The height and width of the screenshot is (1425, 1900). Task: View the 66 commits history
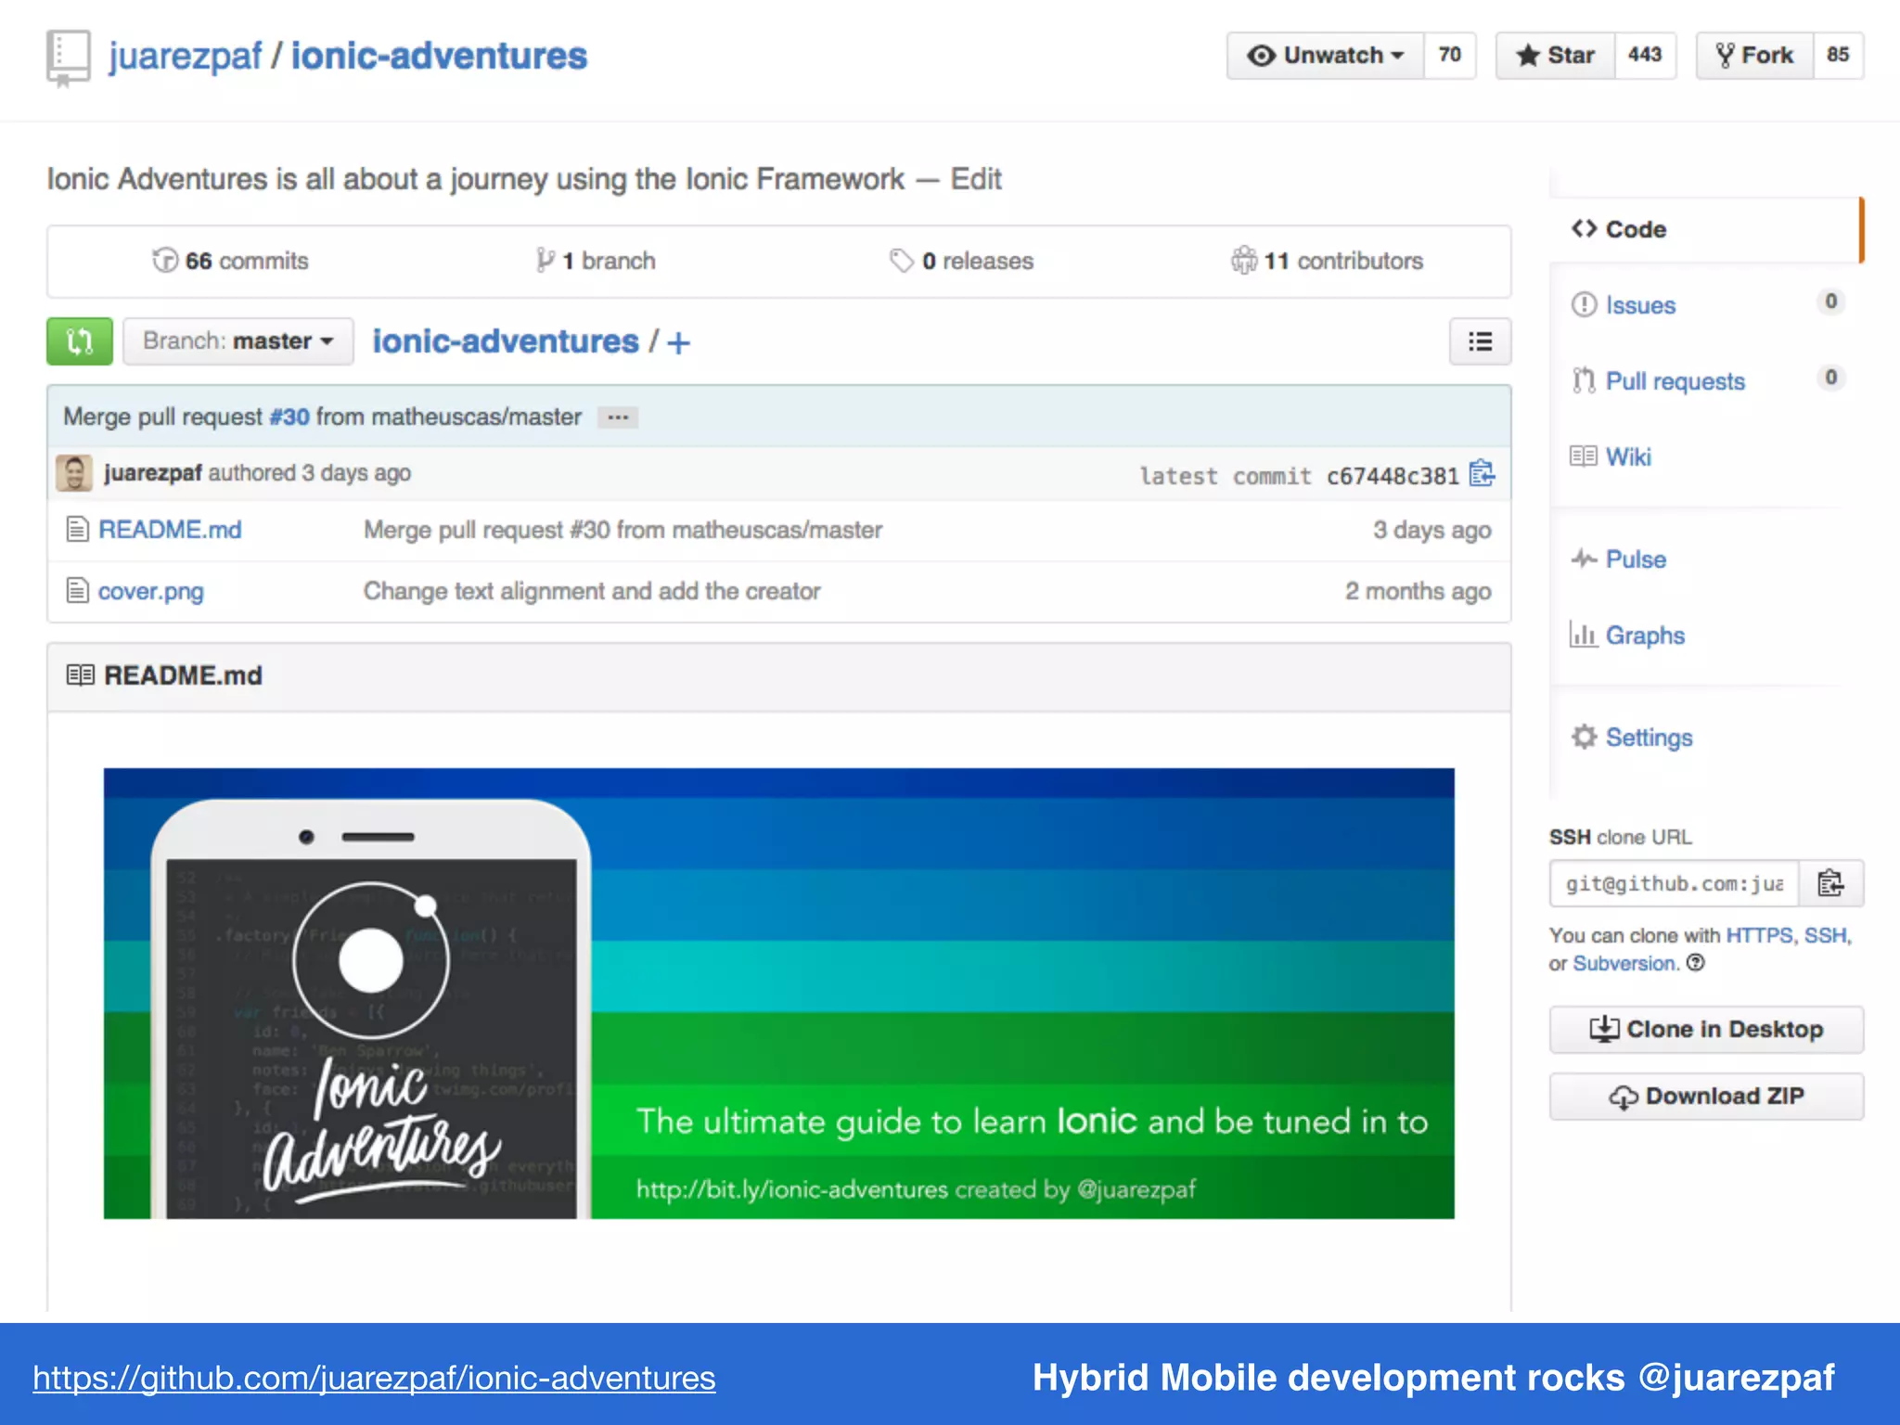click(230, 261)
